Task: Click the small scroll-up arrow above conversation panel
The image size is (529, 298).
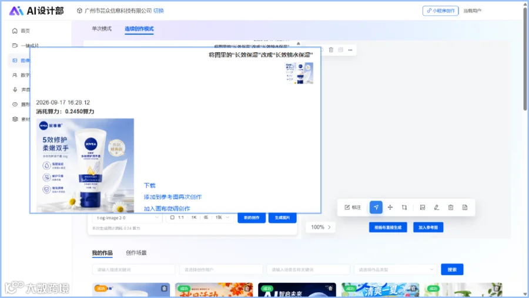Action: pyautogui.click(x=298, y=43)
